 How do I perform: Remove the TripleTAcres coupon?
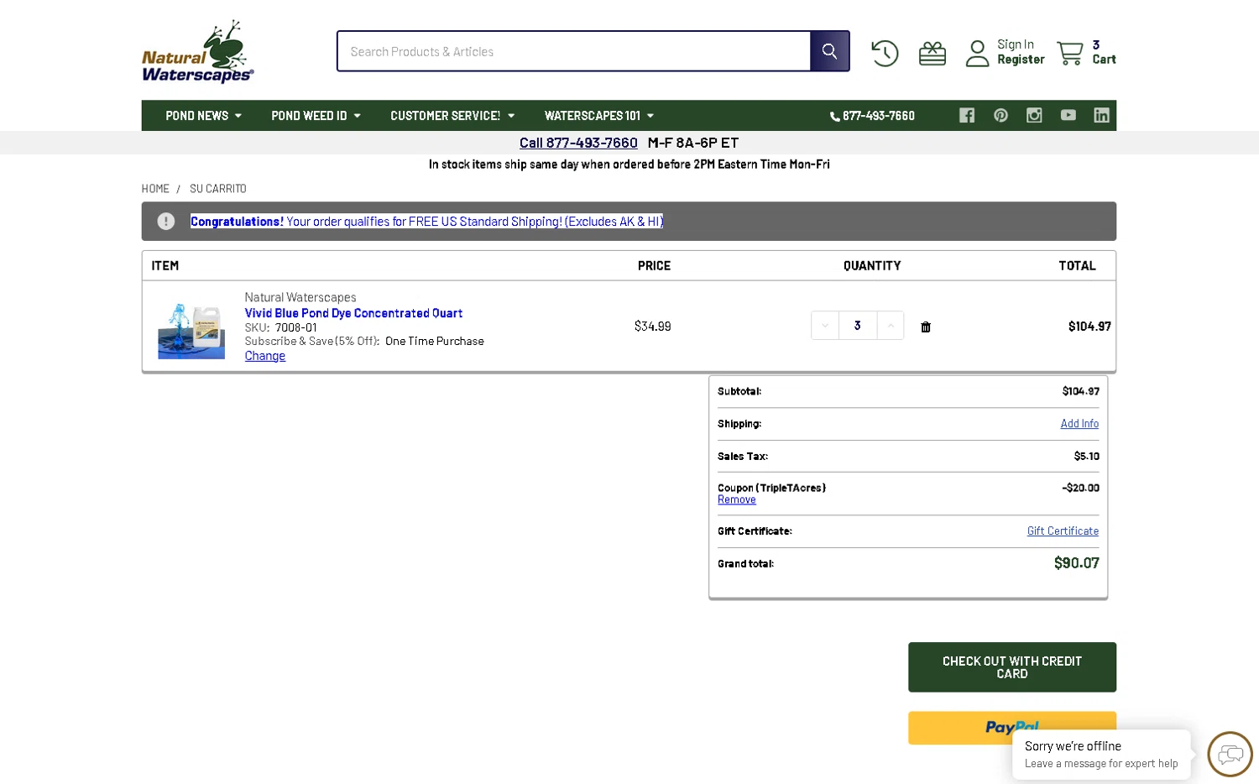tap(737, 499)
